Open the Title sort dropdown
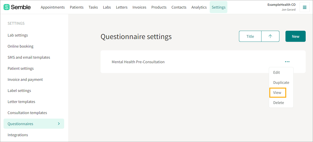This screenshot has width=313, height=142. coord(250,36)
